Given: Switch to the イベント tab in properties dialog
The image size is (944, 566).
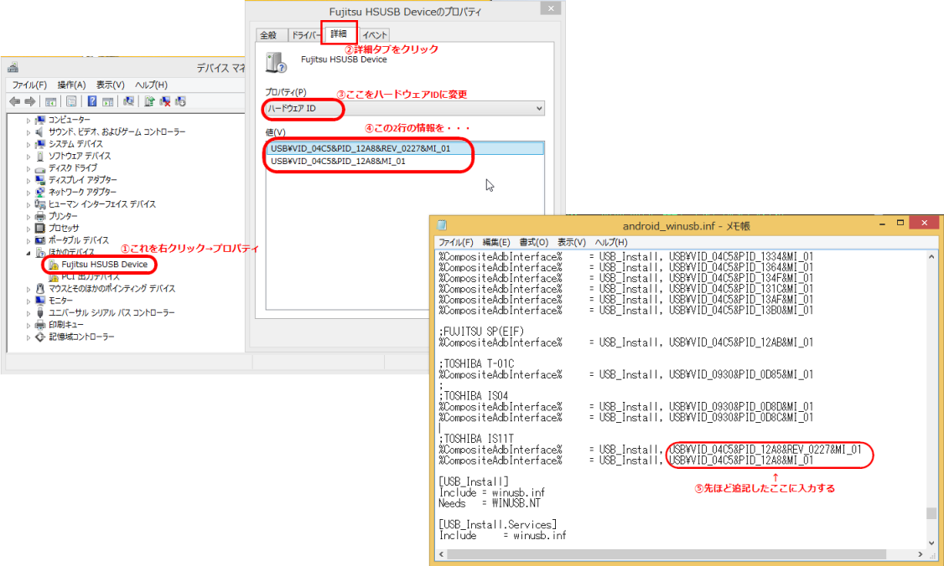Looking at the screenshot, I should click(375, 35).
